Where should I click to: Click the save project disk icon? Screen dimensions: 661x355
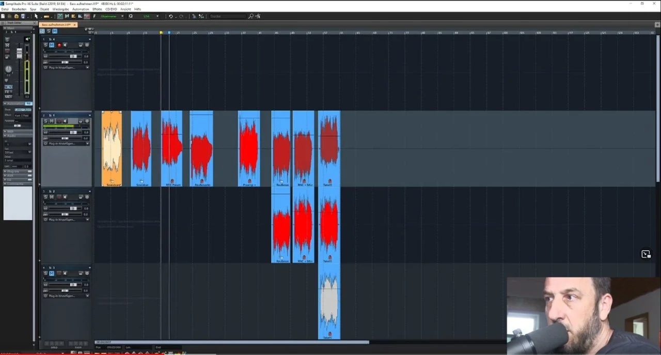pos(23,17)
